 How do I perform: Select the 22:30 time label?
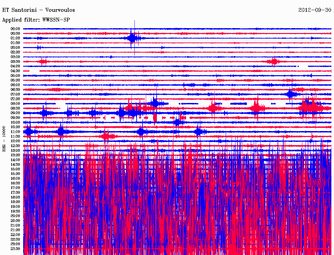[x=15, y=239]
